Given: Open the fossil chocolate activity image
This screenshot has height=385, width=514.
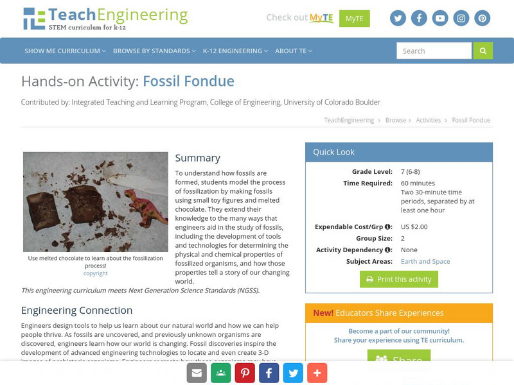Looking at the screenshot, I should 95,201.
